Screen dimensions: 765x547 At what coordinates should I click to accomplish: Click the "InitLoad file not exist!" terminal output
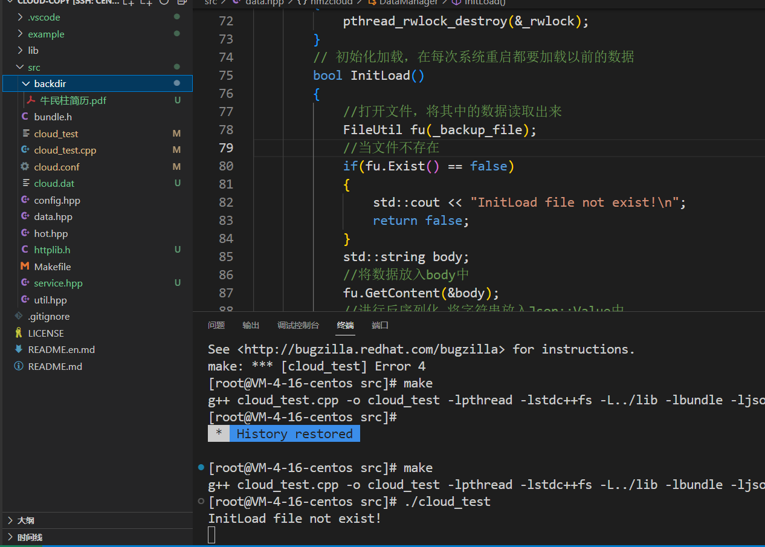pyautogui.click(x=295, y=519)
